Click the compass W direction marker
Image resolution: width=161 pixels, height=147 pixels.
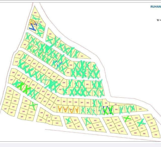[159, 20]
